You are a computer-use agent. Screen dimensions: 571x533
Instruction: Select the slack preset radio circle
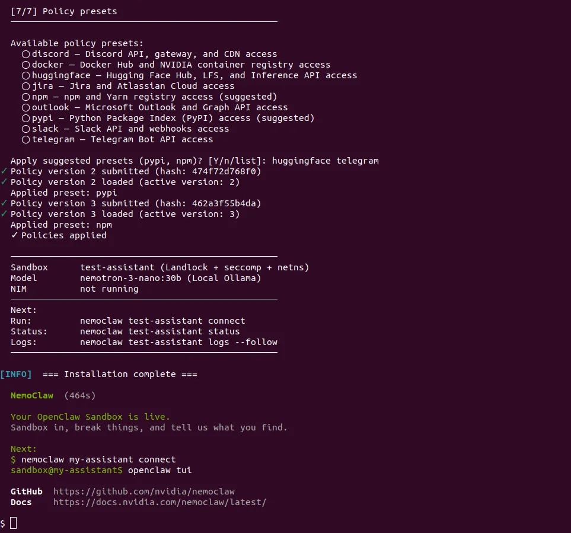pos(26,129)
